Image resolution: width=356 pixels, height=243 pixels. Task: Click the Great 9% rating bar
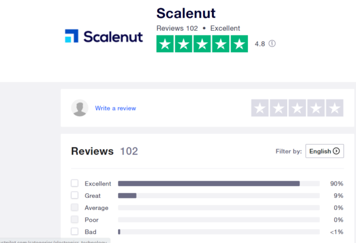[x=218, y=196]
